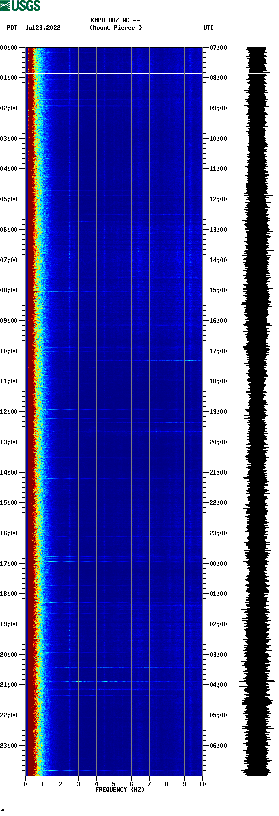Click the 04:00 UTC right-axis label
Image resolution: width=279 pixels, height=816 pixels.
pyautogui.click(x=218, y=685)
